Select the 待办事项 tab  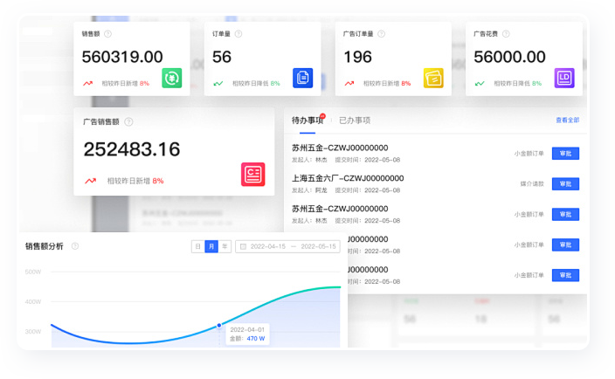pyautogui.click(x=307, y=121)
